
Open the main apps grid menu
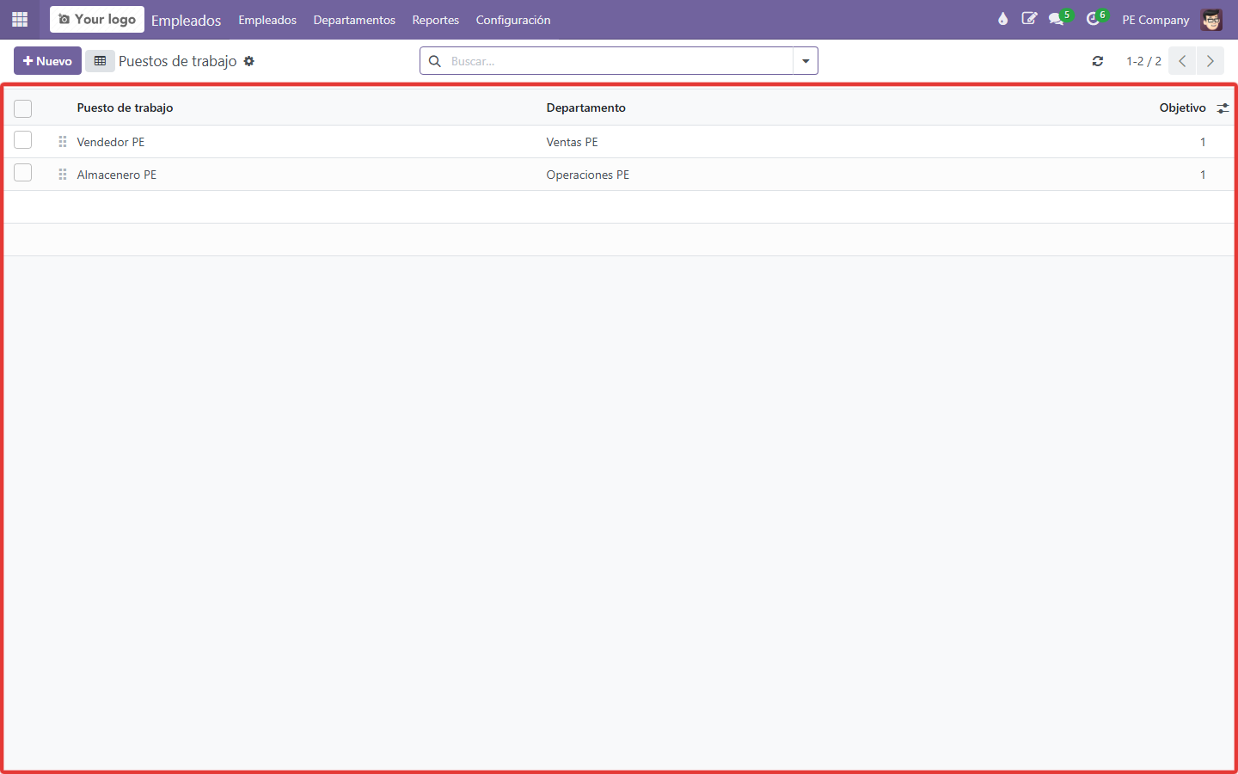(20, 19)
